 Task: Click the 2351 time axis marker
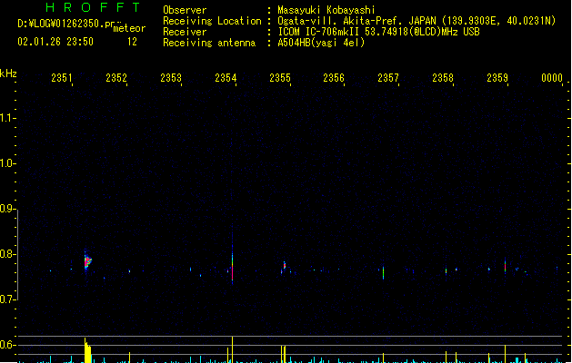[62, 78]
